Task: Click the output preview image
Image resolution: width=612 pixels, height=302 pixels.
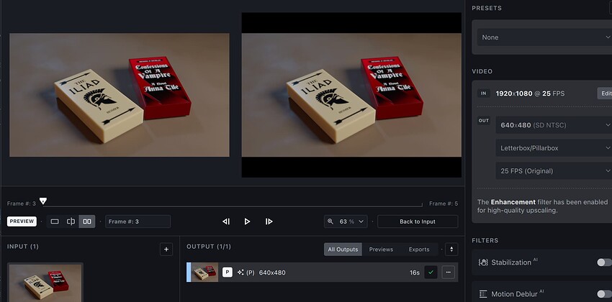Action: pos(351,95)
